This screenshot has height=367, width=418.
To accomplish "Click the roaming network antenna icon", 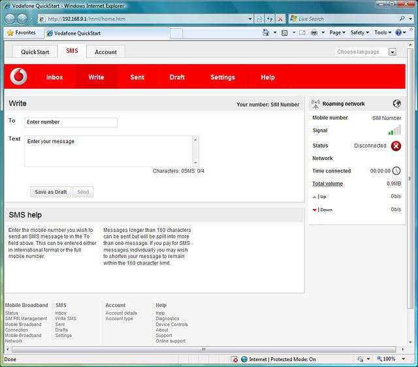I will [315, 104].
